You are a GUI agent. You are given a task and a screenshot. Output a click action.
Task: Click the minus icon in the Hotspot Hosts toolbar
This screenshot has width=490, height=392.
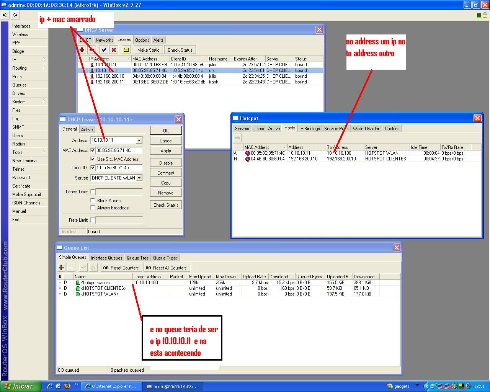237,138
